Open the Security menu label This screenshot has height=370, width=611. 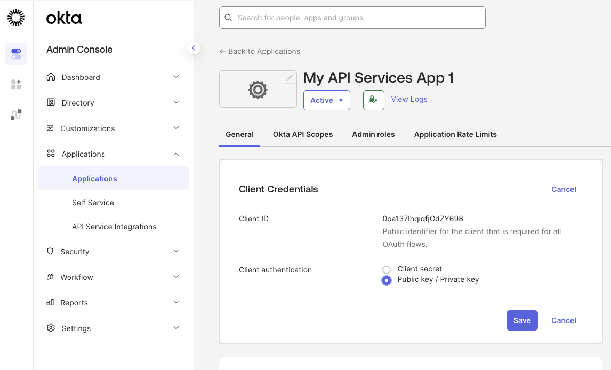[x=75, y=252]
